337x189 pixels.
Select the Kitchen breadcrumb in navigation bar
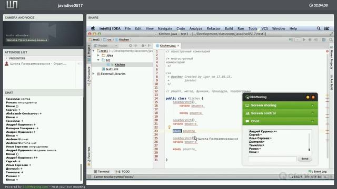tap(122, 40)
